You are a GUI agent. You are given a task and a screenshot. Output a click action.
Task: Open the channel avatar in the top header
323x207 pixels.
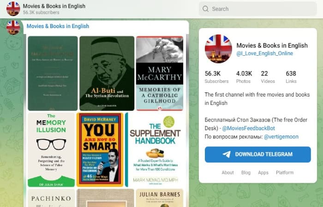(x=13, y=9)
